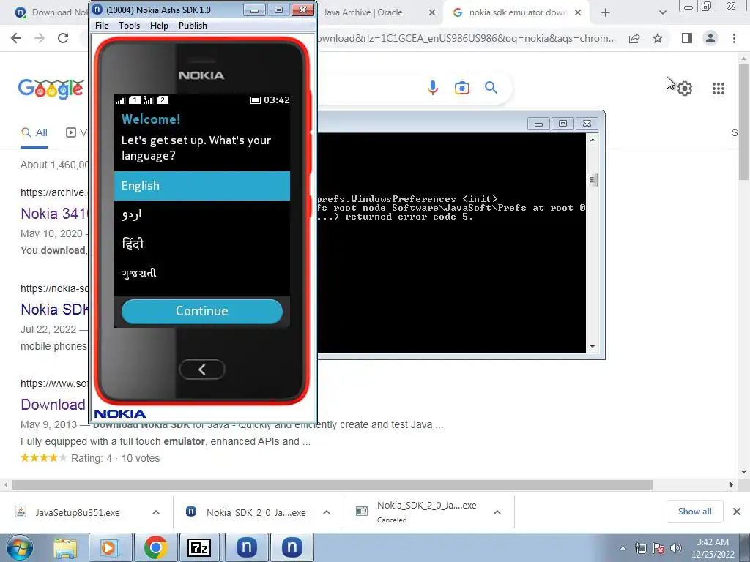The width and height of the screenshot is (750, 562).
Task: Expand canceled Nokia_SDK download options
Action: point(497,512)
